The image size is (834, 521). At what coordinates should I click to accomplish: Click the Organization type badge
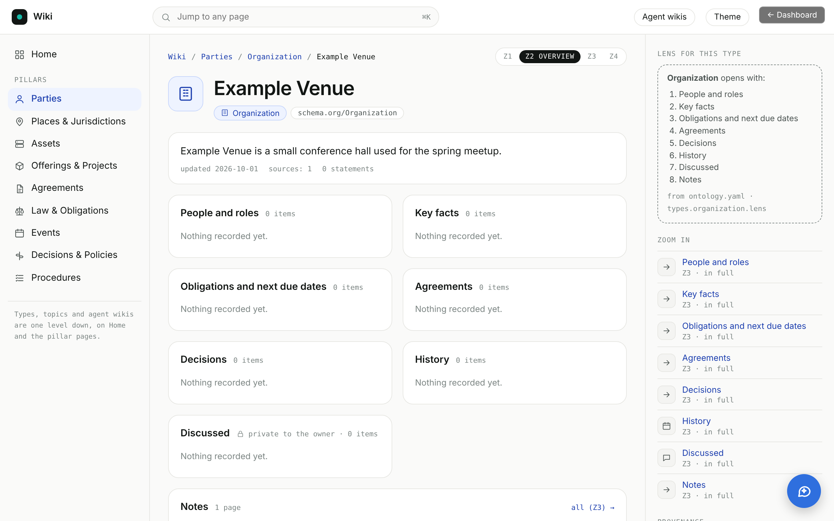tap(250, 113)
